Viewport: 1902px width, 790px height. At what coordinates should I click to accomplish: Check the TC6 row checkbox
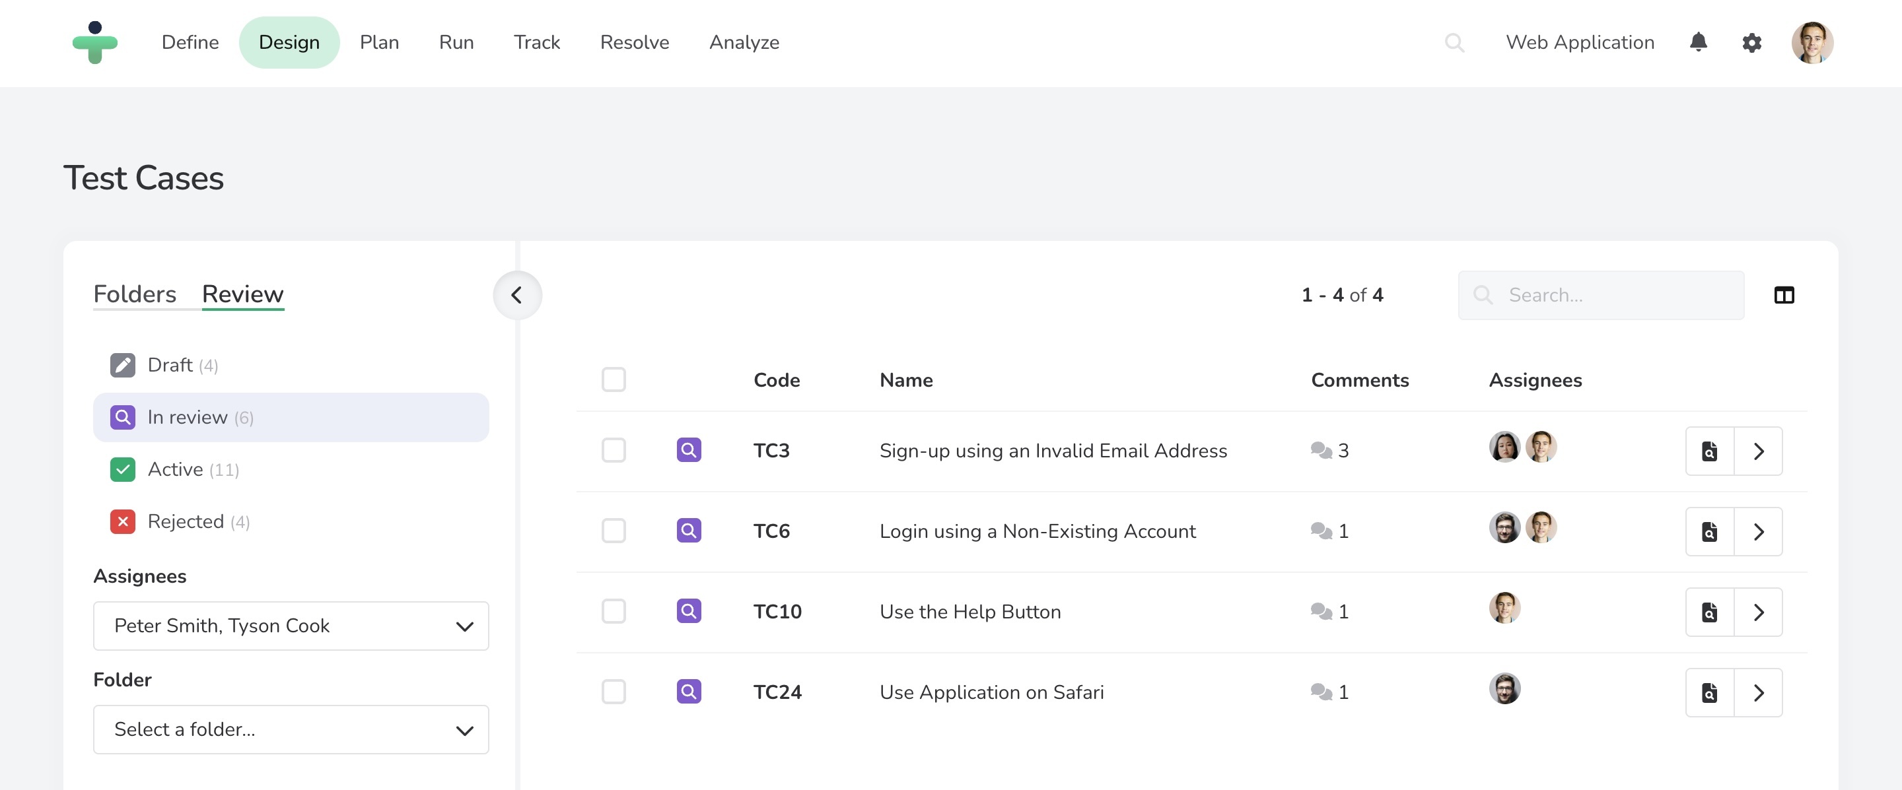pyautogui.click(x=614, y=531)
